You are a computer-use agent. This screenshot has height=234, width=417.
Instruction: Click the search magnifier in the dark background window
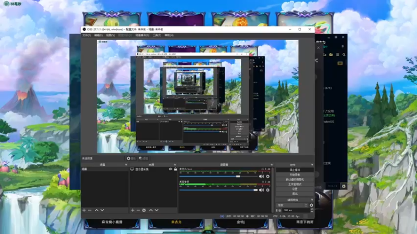tap(344, 55)
